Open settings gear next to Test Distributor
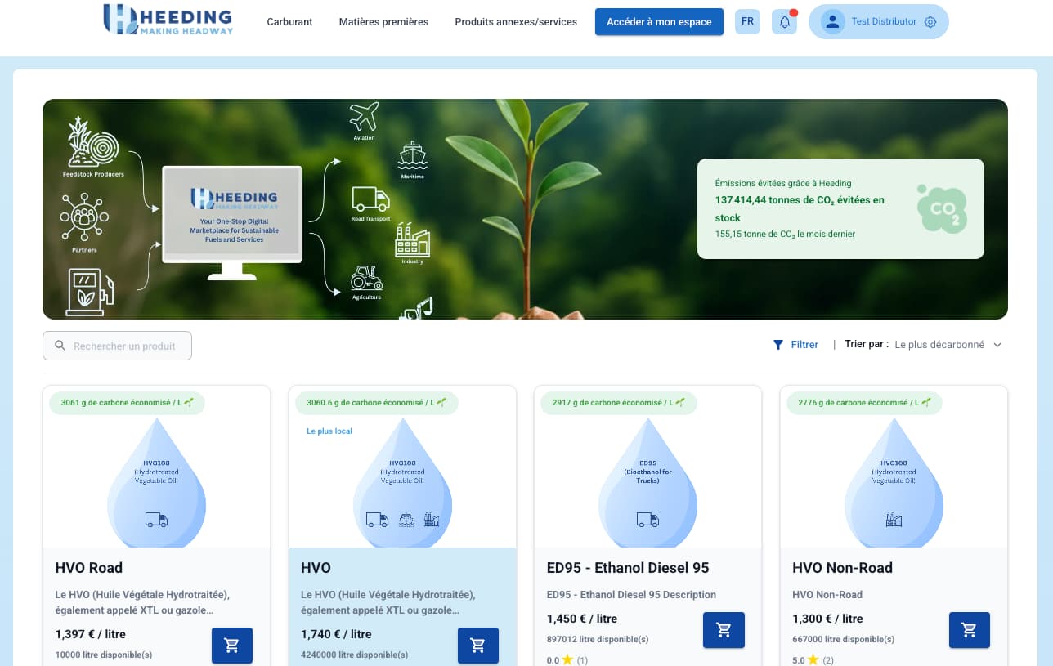This screenshot has width=1053, height=666. coord(930,22)
